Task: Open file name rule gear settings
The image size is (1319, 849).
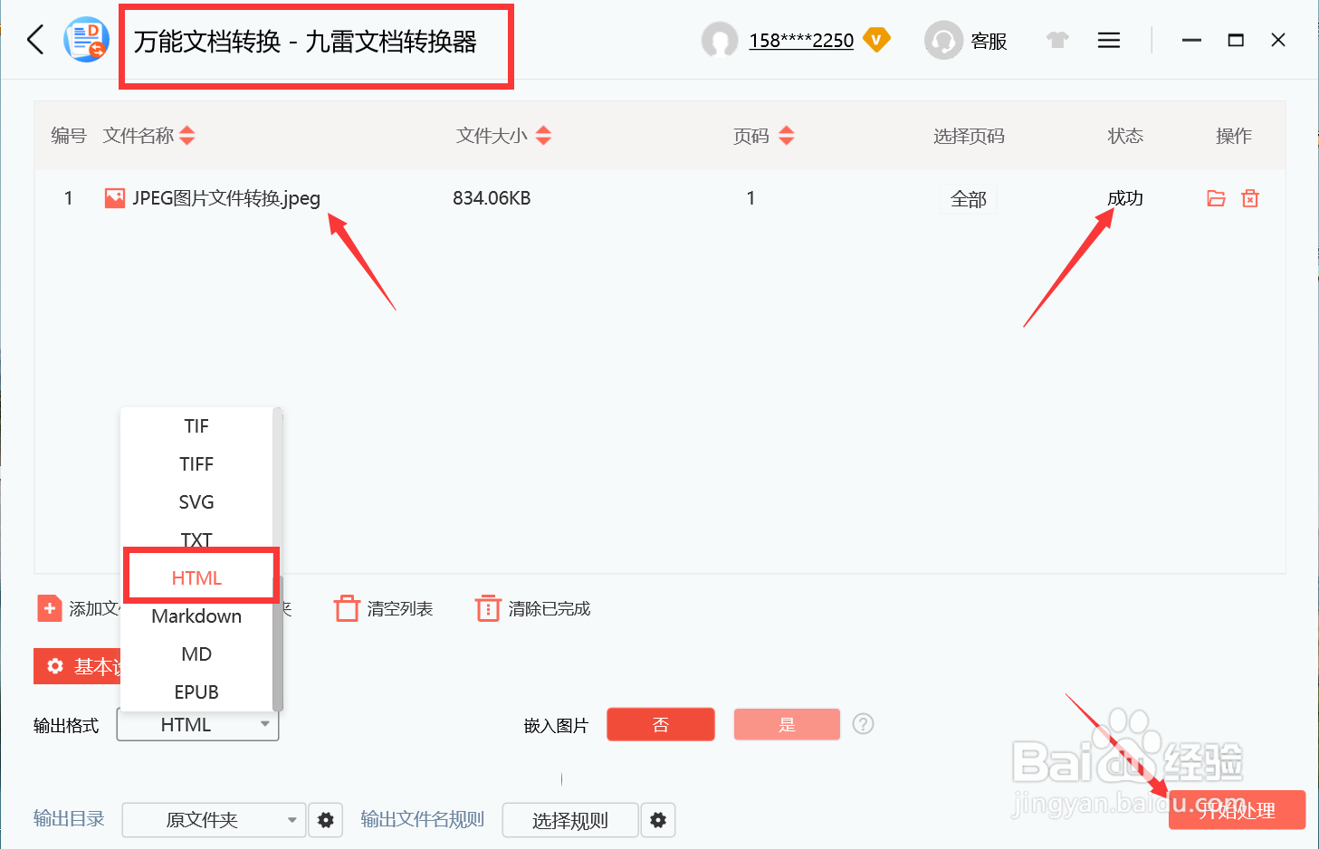Action: (x=658, y=820)
